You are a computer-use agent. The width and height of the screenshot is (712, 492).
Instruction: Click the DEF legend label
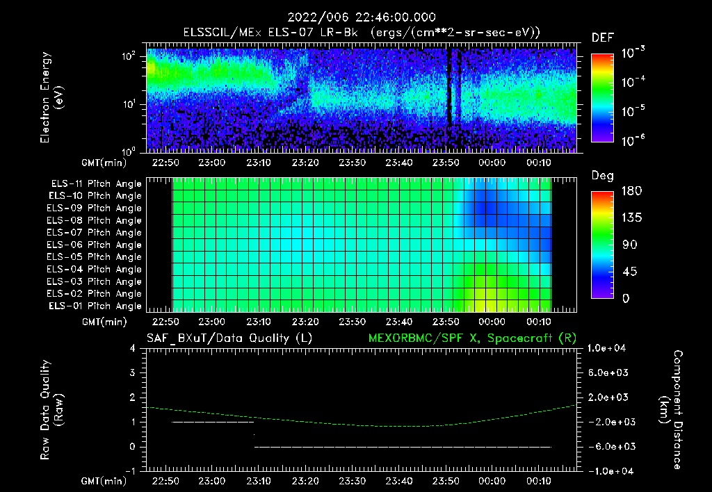click(602, 38)
